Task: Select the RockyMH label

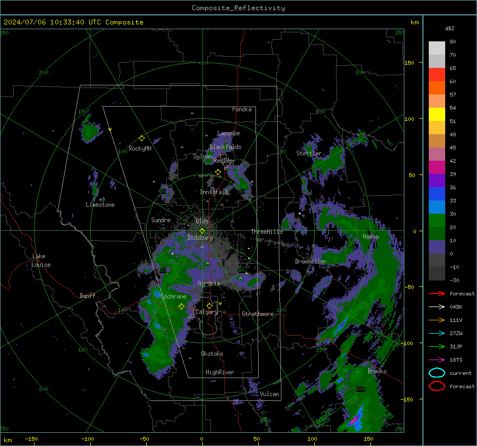Action: [140, 148]
